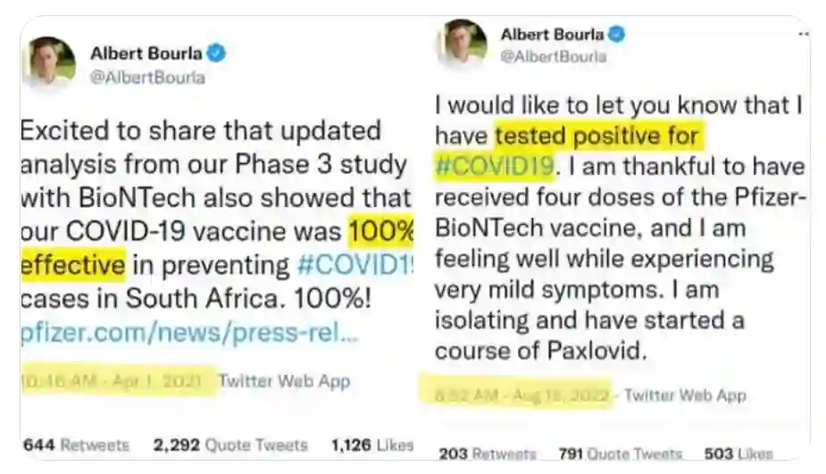The height and width of the screenshot is (474, 826).
Task: Show the 503 Likes list
Action: point(738,454)
